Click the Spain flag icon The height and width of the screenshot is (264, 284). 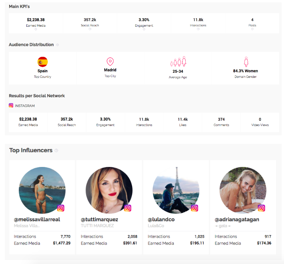click(42, 62)
